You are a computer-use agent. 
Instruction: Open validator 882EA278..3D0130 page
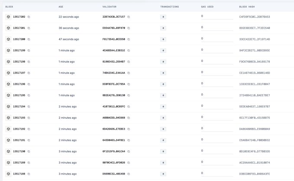pos(113,95)
